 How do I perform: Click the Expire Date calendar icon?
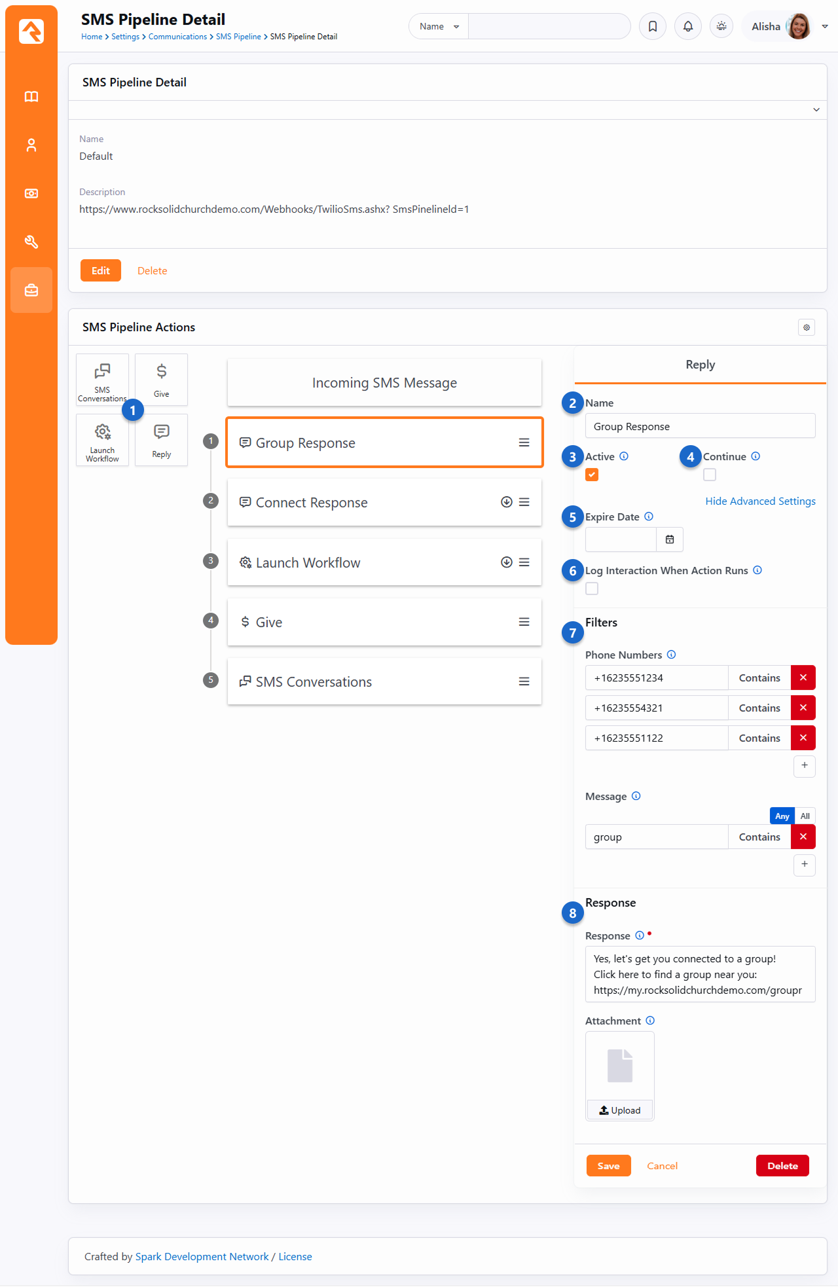click(x=670, y=539)
